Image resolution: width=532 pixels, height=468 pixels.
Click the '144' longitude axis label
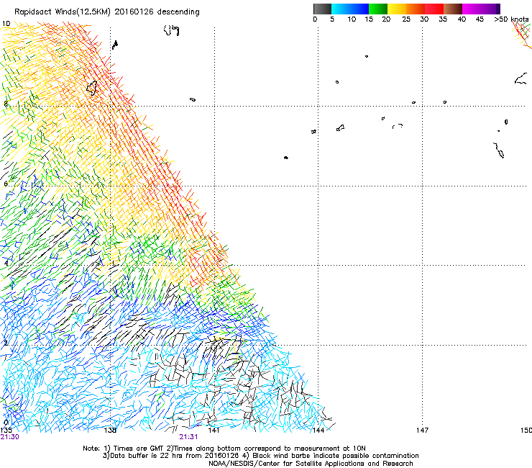point(318,431)
